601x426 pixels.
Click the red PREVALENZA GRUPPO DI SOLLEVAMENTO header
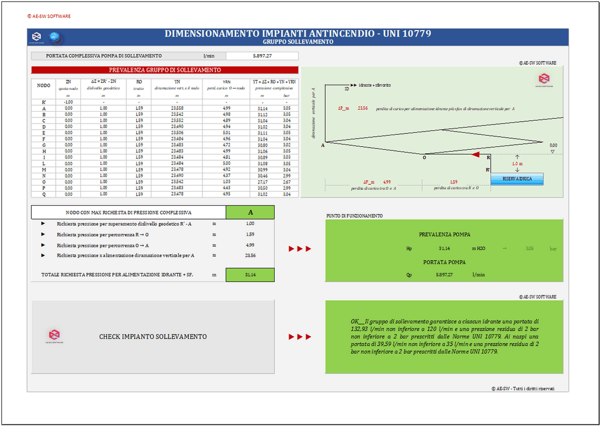tap(165, 70)
